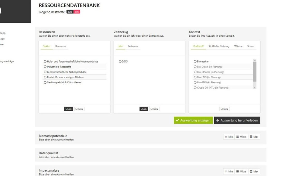The image size is (305, 176).
Task: Open the Stoffliche Nutzung tab
Action: pyautogui.click(x=219, y=46)
